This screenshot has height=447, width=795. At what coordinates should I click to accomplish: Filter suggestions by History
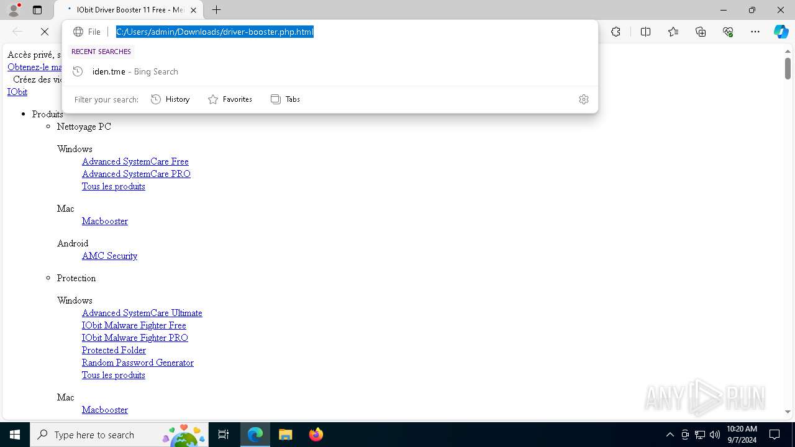pos(170,99)
